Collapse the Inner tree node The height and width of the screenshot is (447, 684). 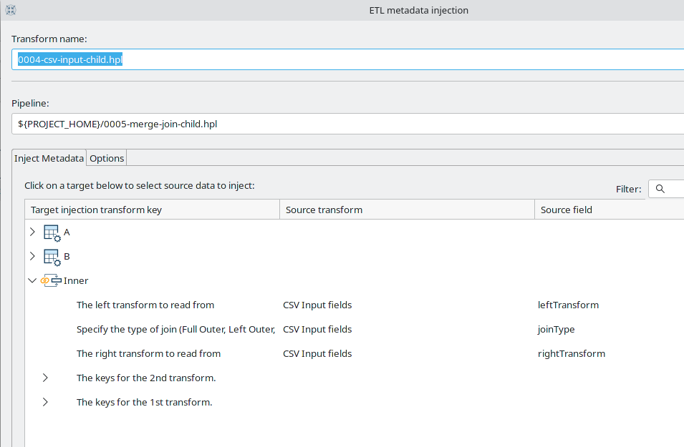coord(32,280)
